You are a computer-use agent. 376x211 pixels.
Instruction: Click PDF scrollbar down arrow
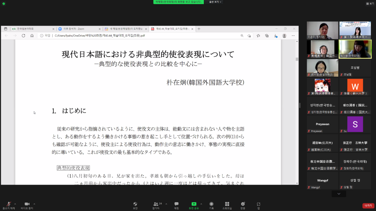click(297, 183)
